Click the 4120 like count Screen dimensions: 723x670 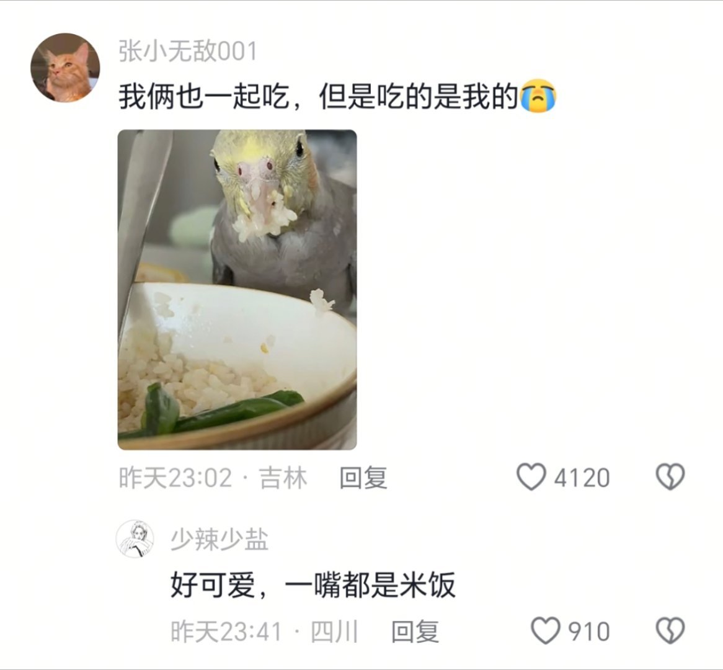(582, 478)
